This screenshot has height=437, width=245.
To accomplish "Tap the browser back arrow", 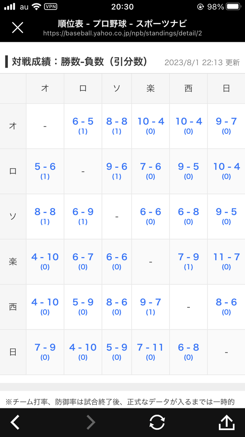I will coord(15,422).
